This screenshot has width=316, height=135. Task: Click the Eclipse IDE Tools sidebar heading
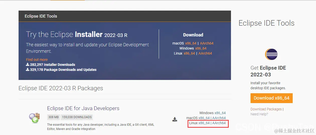(266, 23)
